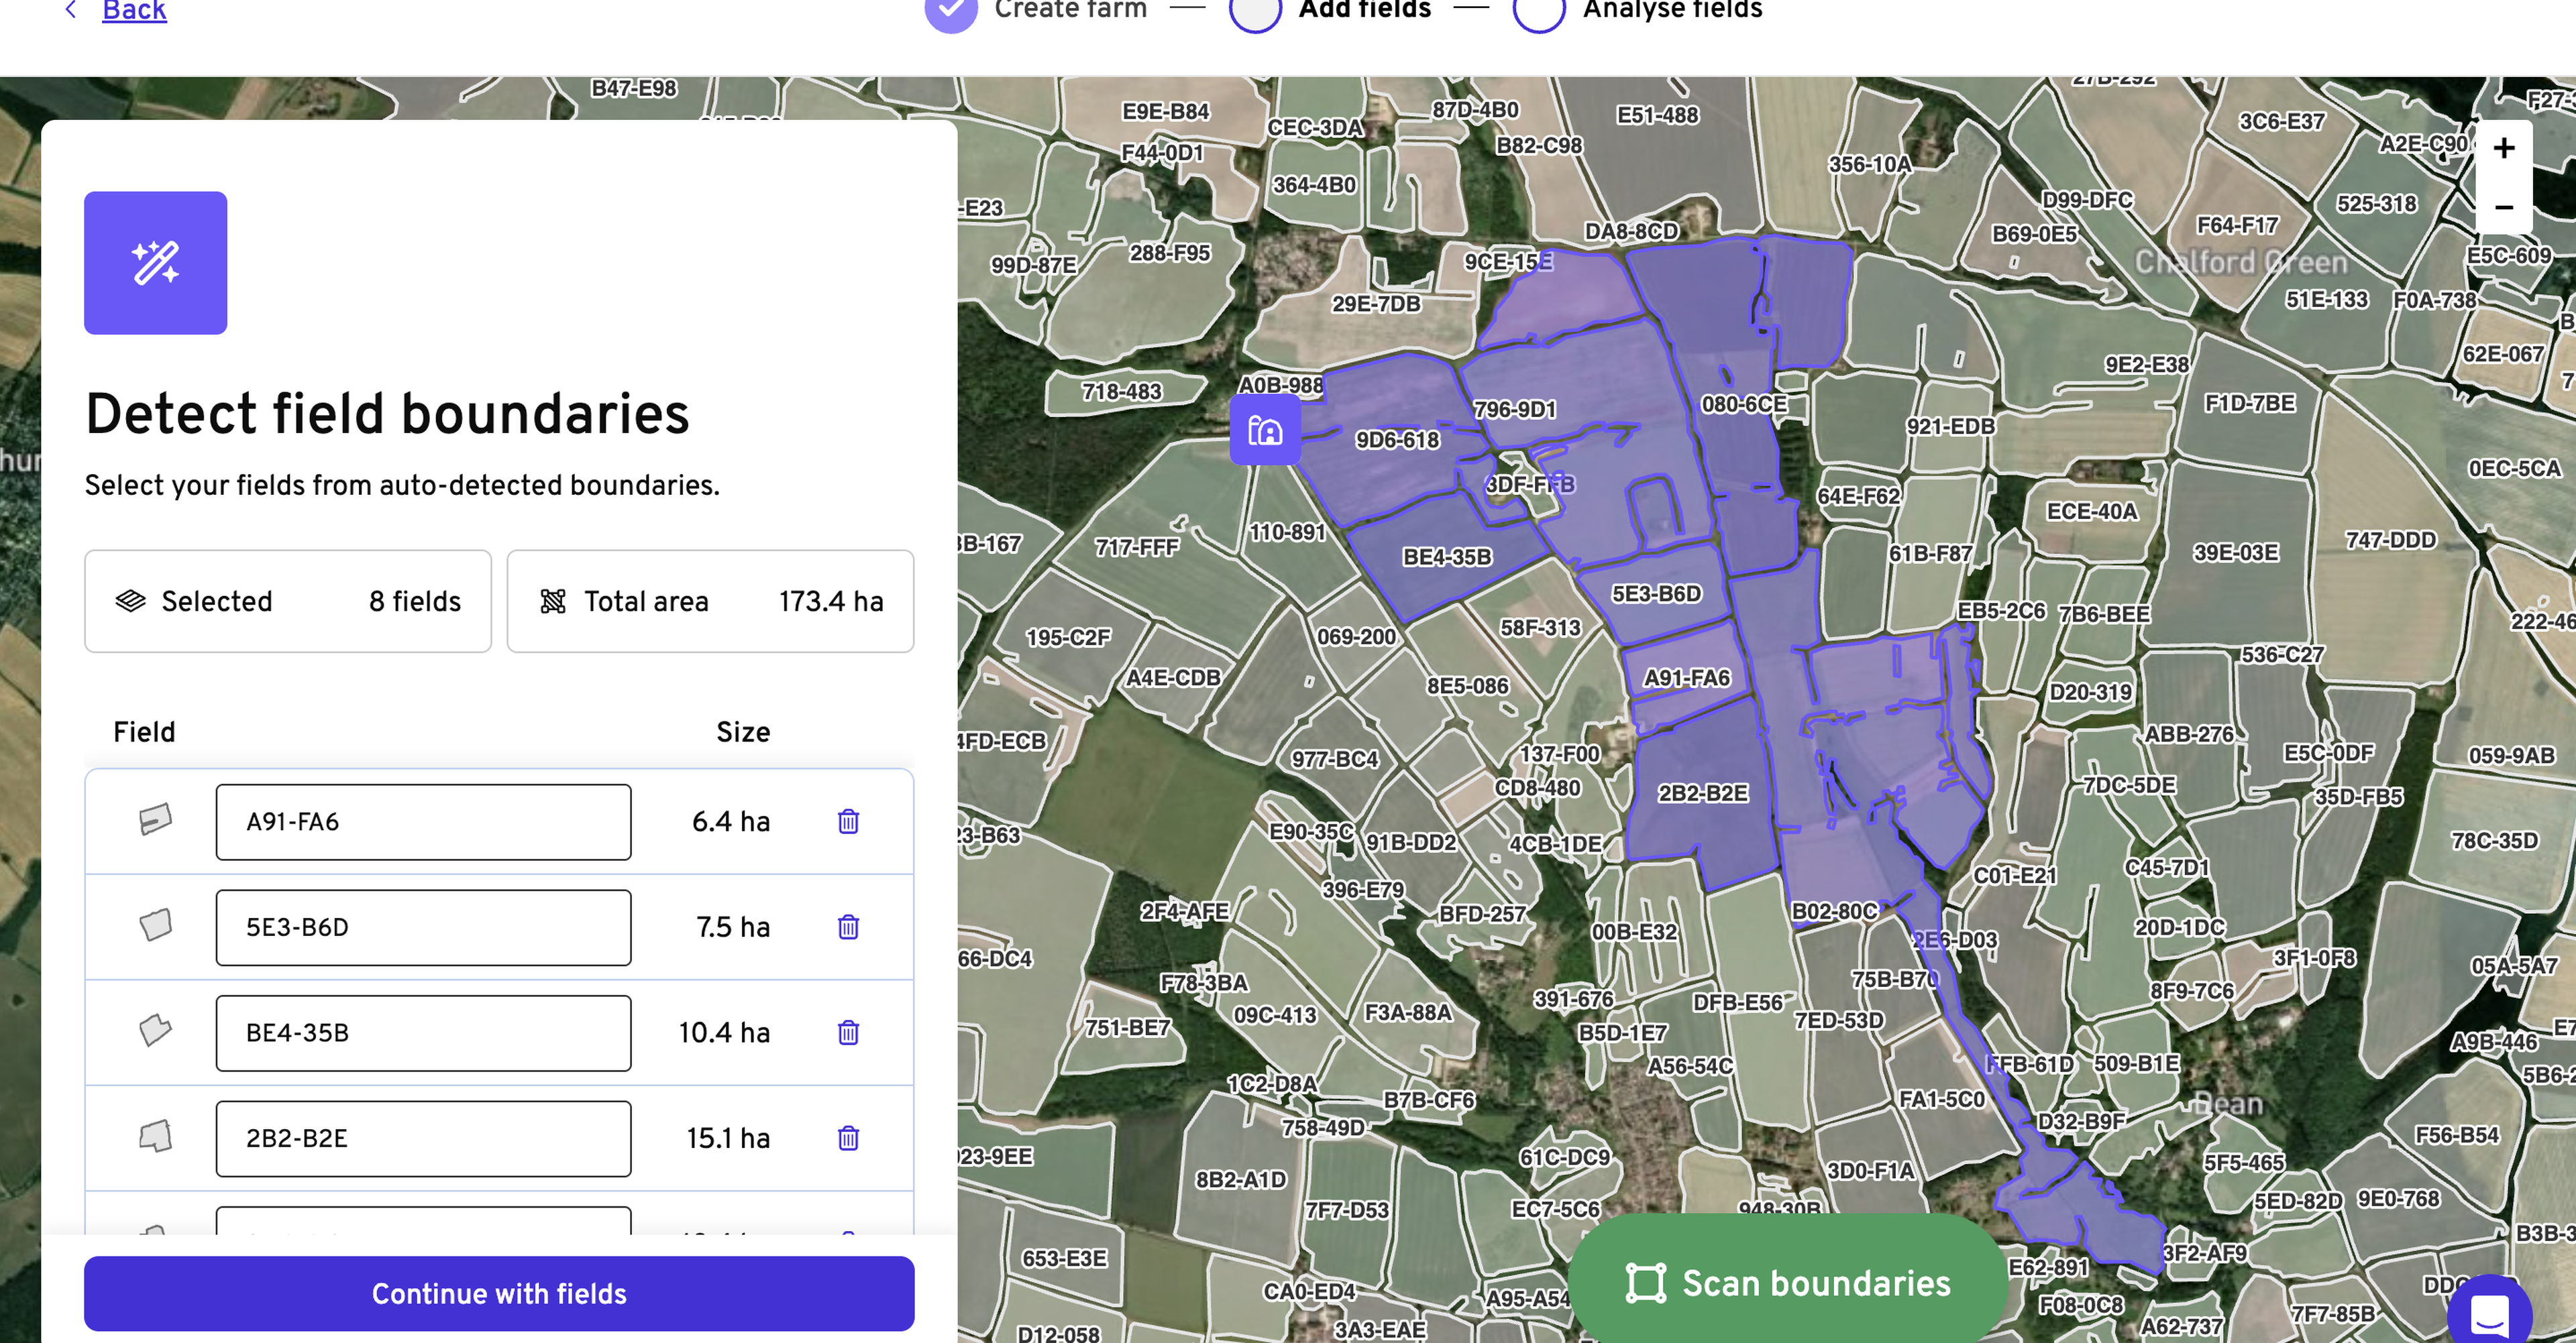Select the Analyse fields step
The height and width of the screenshot is (1343, 2576).
(1638, 10)
